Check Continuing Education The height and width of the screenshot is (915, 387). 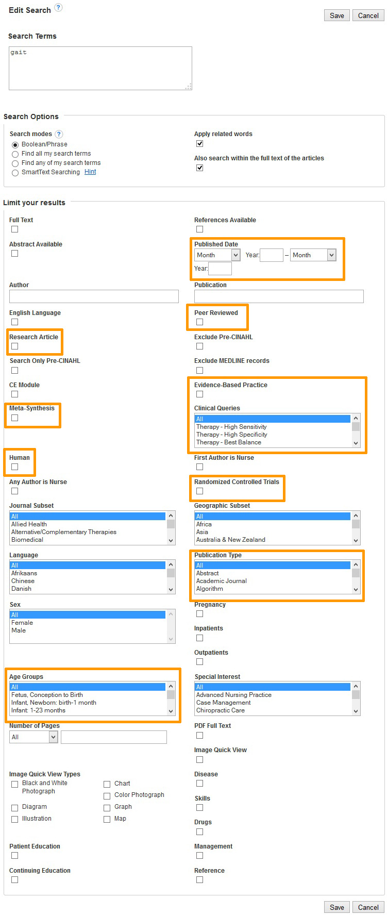click(x=14, y=879)
